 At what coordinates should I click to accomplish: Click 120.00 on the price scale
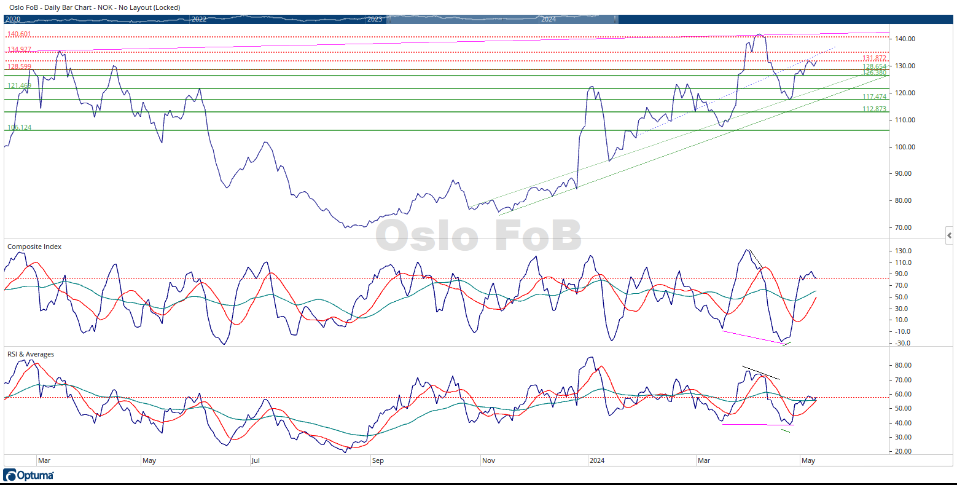(905, 93)
